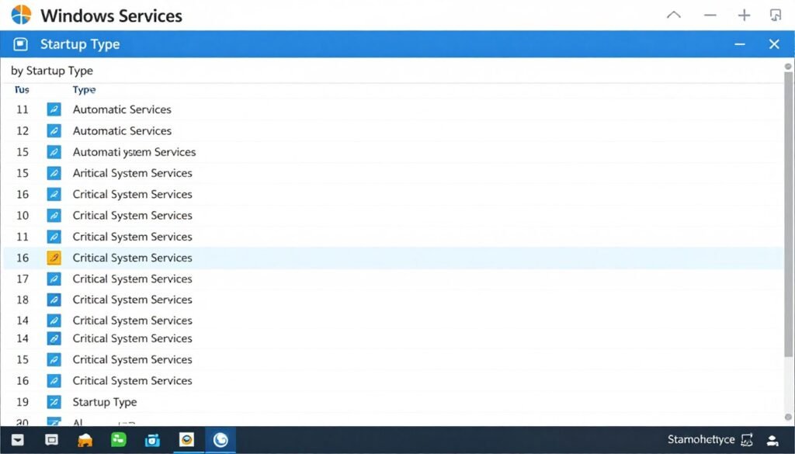Select the Tus column header

[x=20, y=90]
